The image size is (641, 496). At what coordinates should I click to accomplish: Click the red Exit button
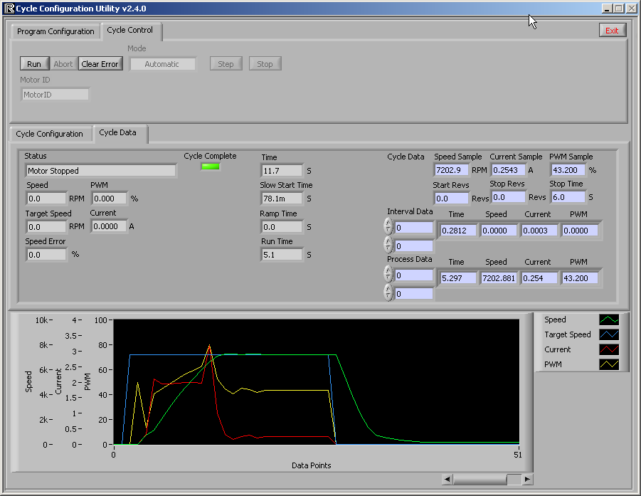pyautogui.click(x=612, y=31)
